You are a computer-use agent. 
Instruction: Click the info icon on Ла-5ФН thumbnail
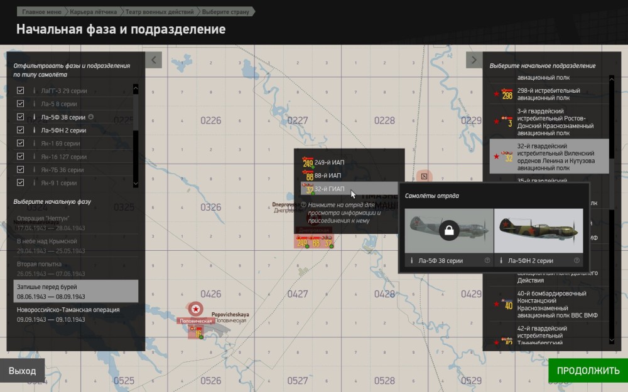[577, 260]
